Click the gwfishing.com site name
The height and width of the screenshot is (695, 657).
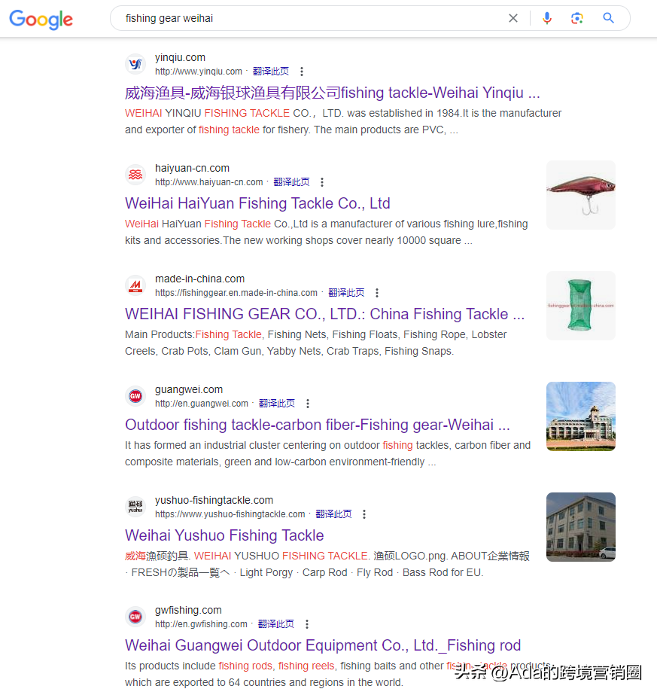pos(188,610)
